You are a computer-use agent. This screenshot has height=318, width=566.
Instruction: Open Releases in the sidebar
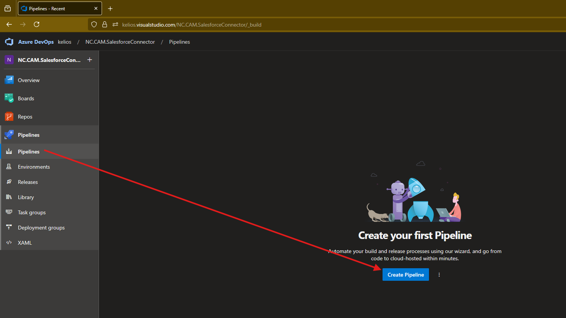(28, 182)
